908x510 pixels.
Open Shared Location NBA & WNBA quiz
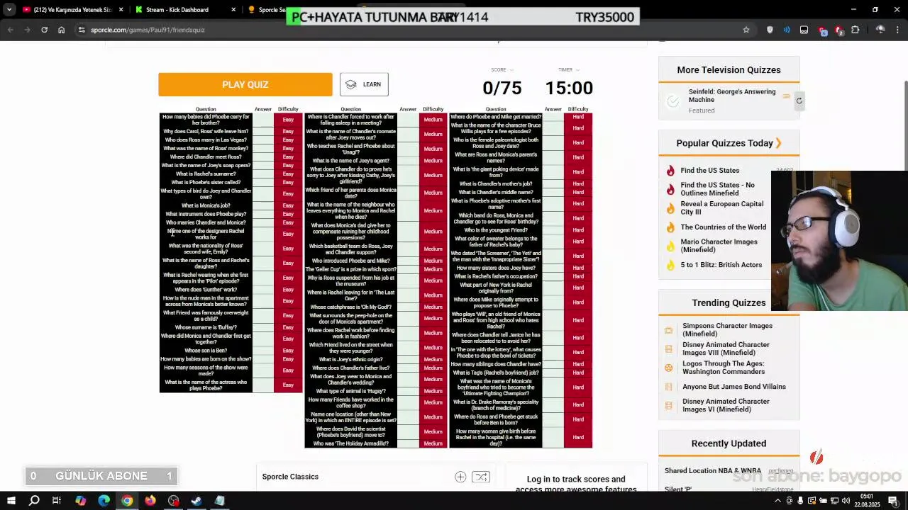click(712, 470)
